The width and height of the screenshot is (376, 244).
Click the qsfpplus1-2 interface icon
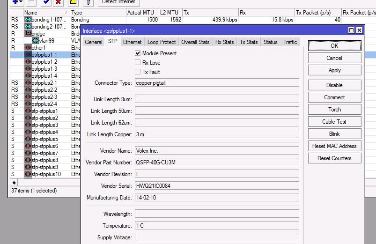[28, 62]
